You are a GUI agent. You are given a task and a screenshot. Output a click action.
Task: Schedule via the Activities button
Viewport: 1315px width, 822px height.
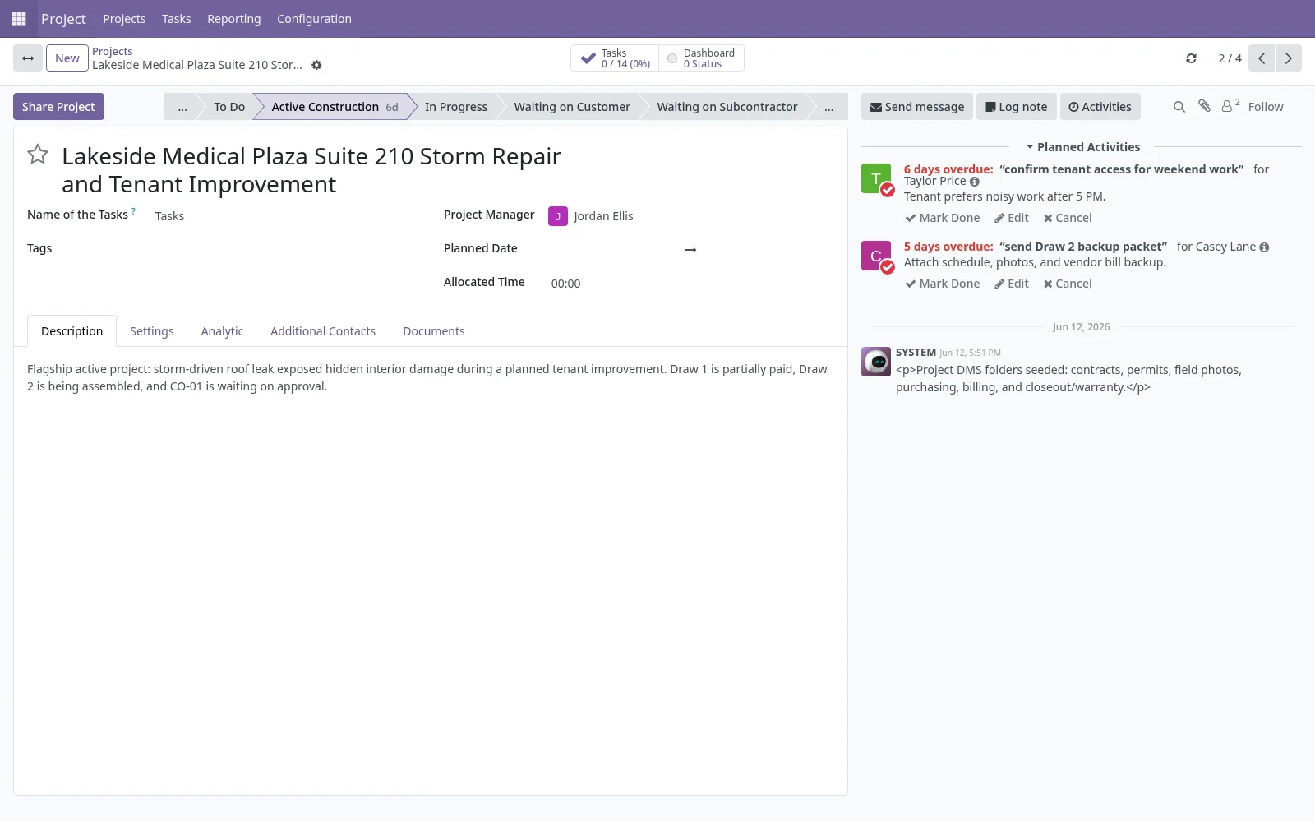pyautogui.click(x=1100, y=107)
